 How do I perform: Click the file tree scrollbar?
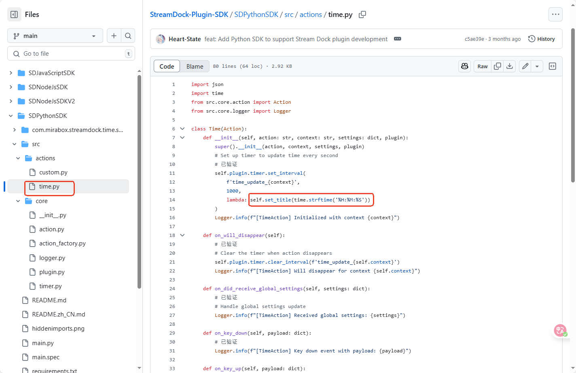(139, 182)
